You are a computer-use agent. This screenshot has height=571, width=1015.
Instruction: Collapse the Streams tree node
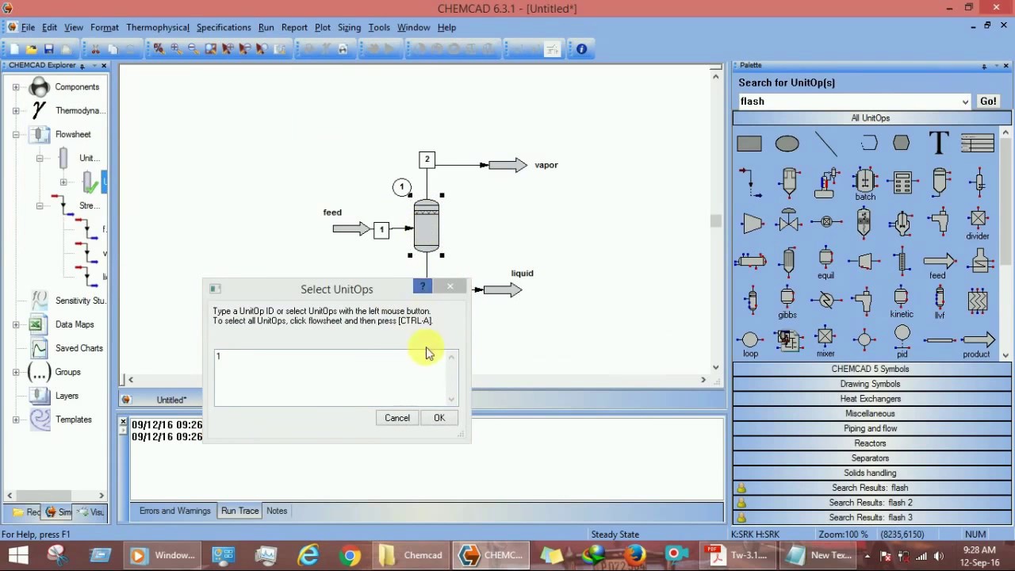pos(40,206)
